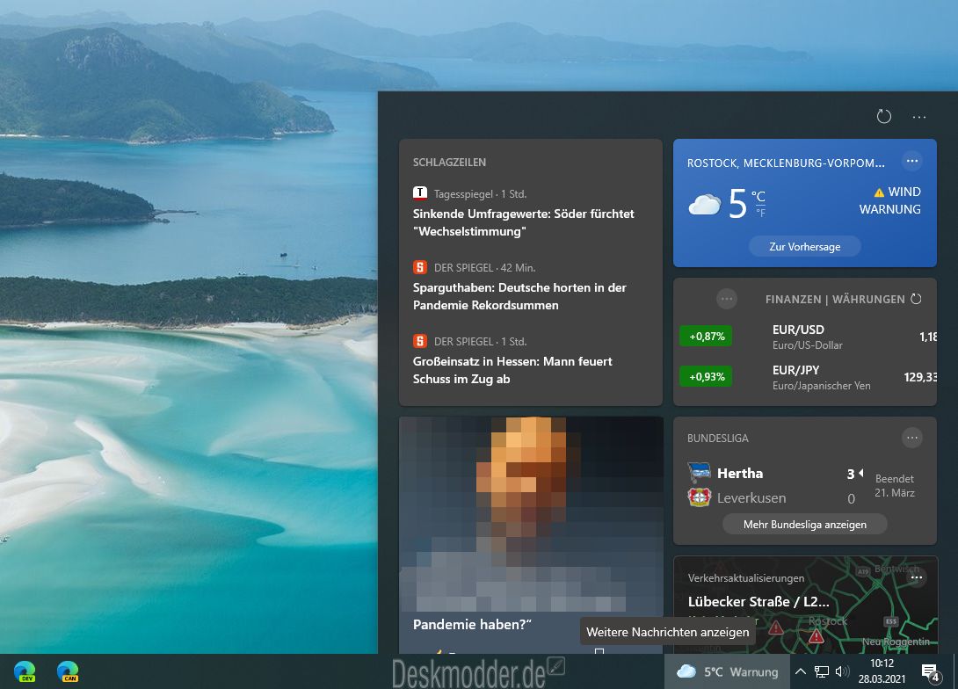Open the pixelated news photo card
This screenshot has width=958, height=689.
point(531,515)
